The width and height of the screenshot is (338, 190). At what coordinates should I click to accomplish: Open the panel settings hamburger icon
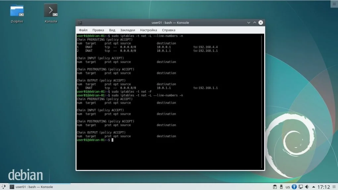point(334,187)
